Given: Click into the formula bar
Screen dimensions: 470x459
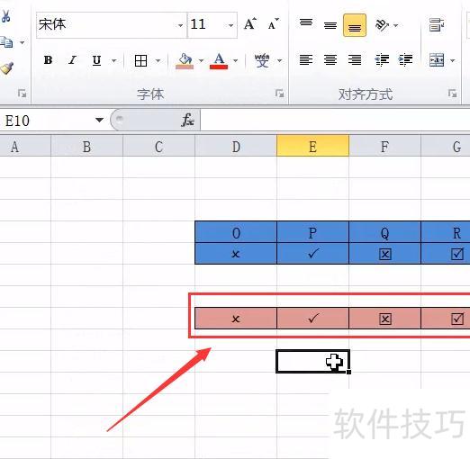Looking at the screenshot, I should (335, 121).
